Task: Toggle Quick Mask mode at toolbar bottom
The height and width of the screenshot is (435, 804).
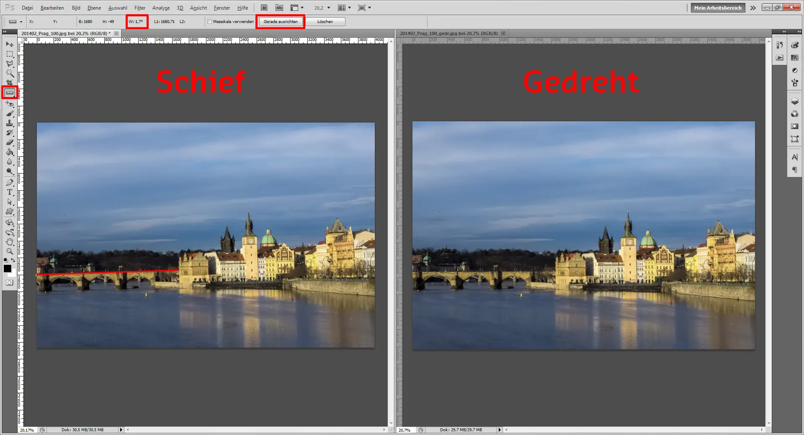Action: pos(9,281)
